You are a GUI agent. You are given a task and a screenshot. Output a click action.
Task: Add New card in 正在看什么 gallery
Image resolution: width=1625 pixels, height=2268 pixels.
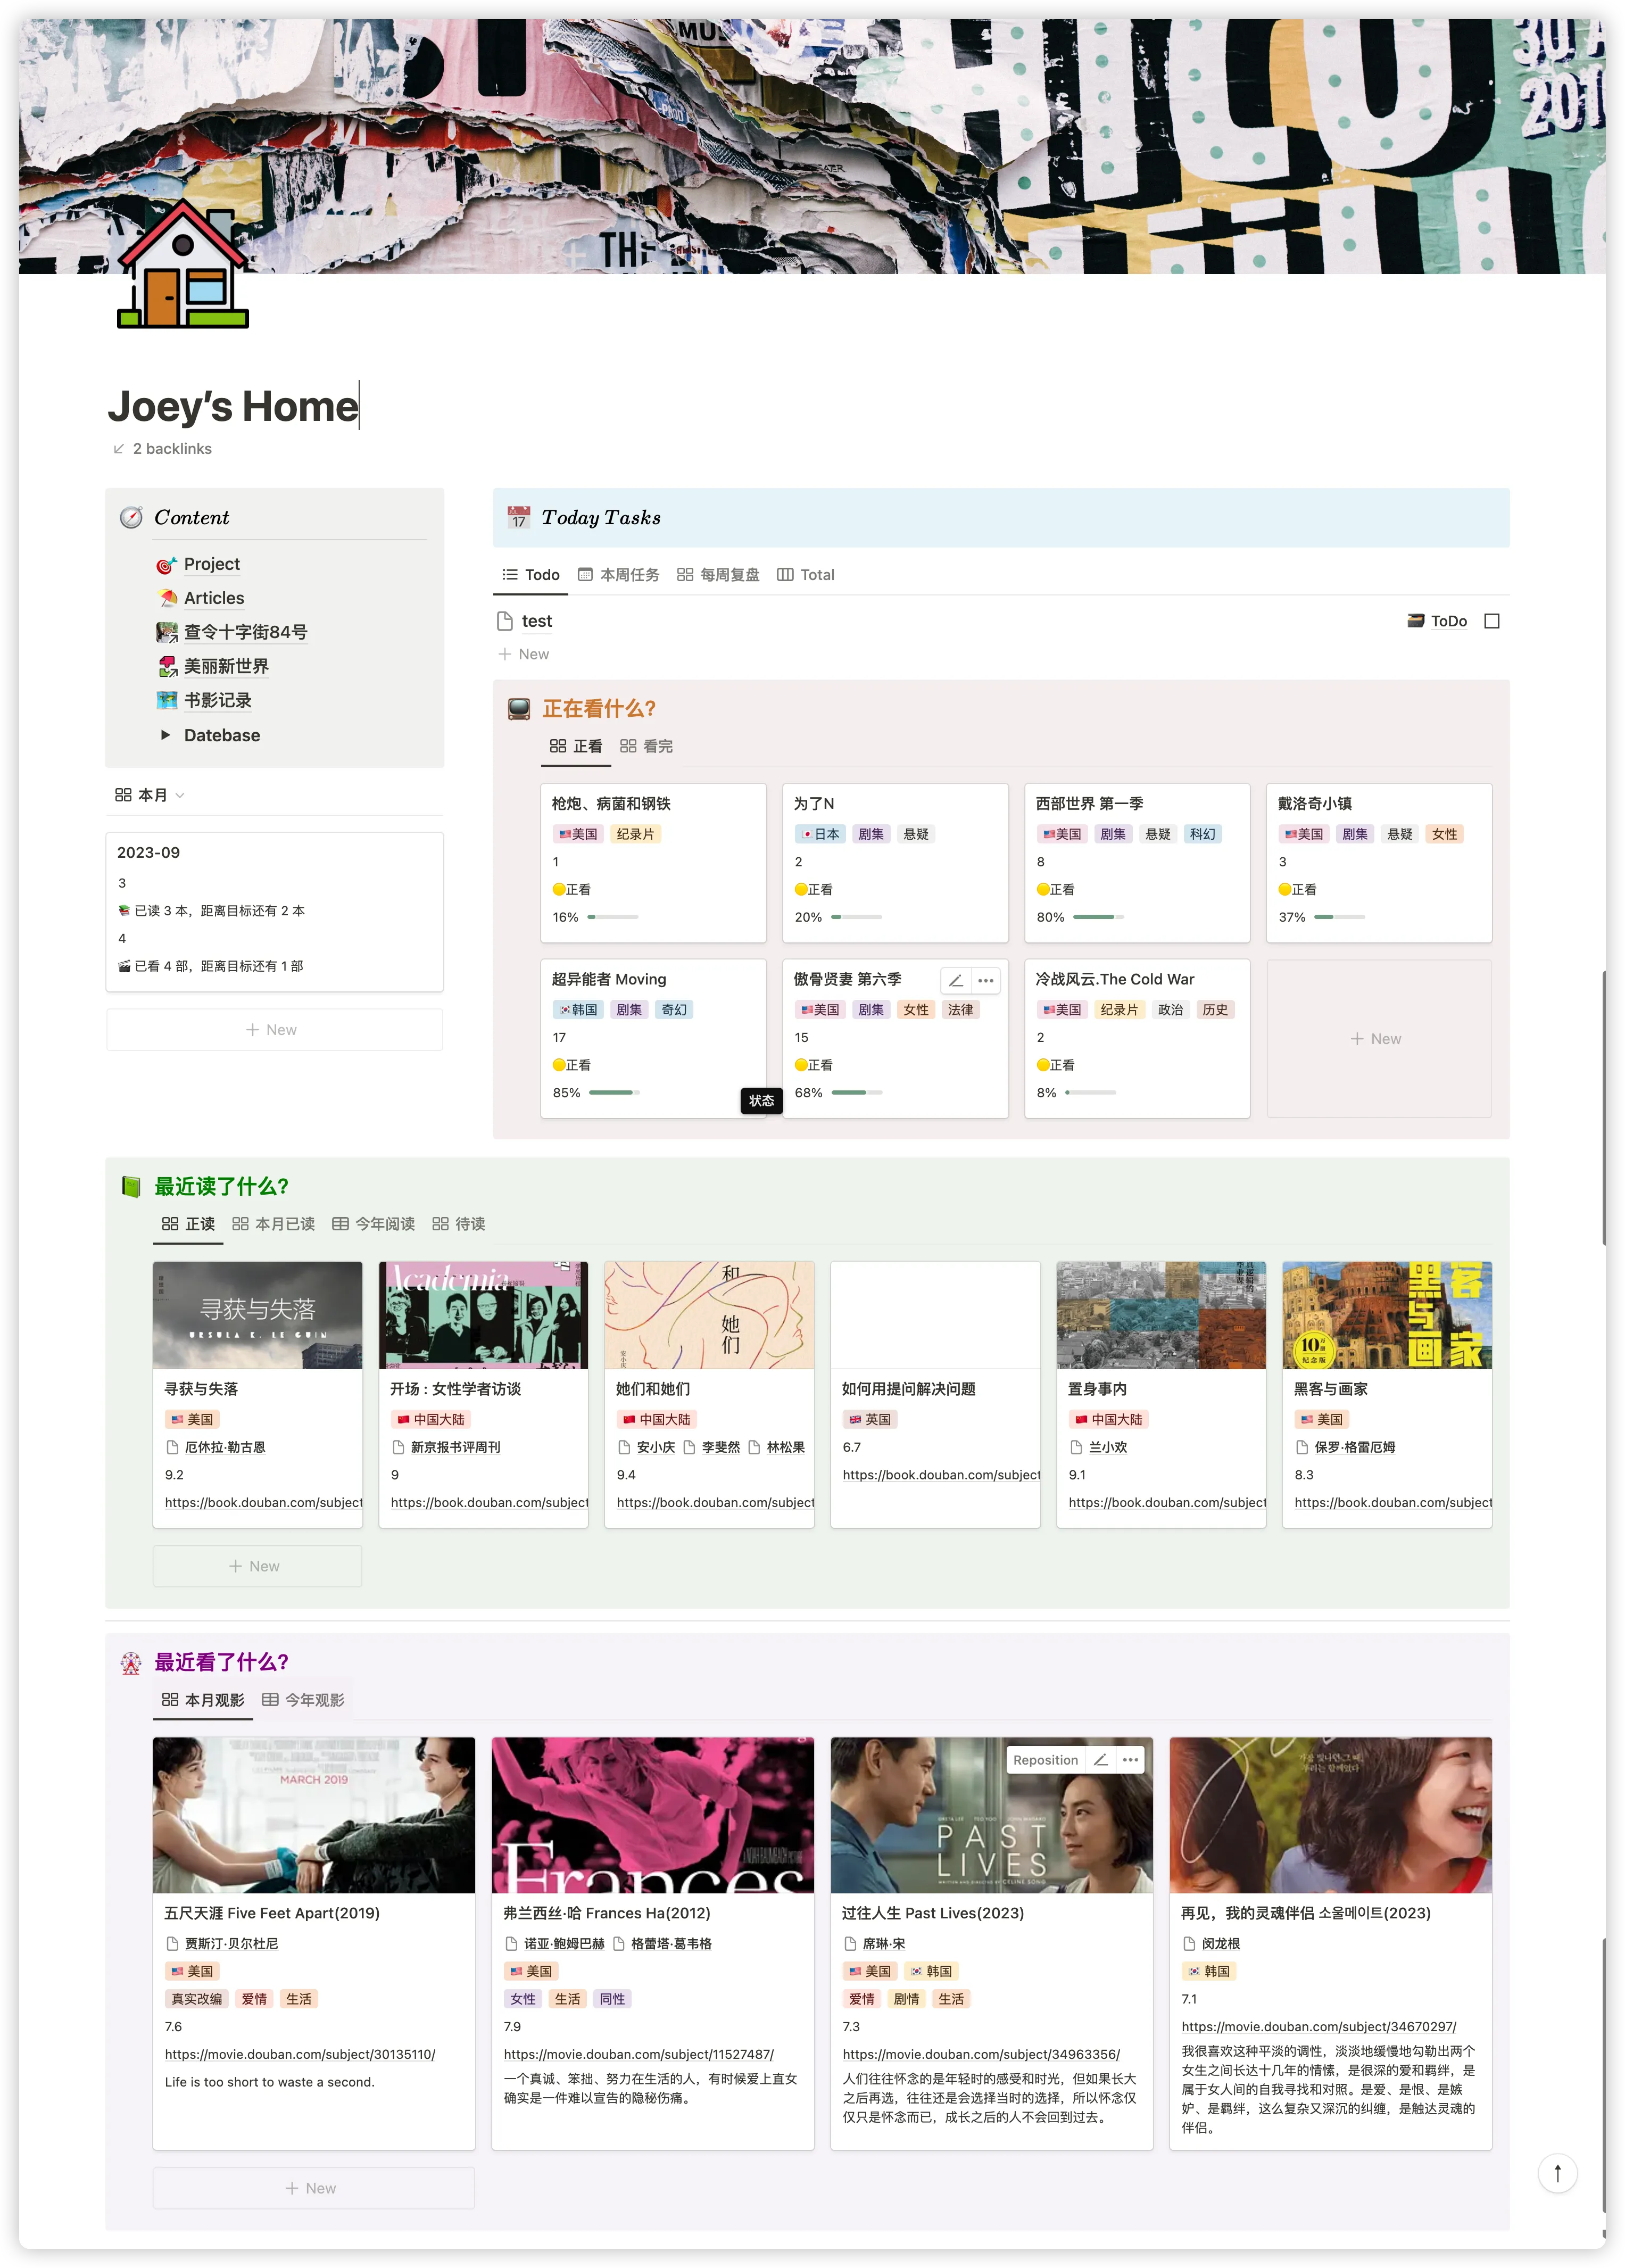click(x=1377, y=1039)
